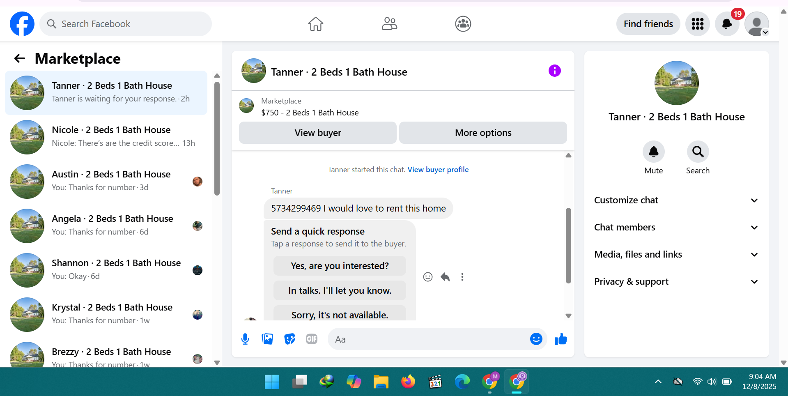
Task: Click the Windows Start button
Action: pos(272,382)
